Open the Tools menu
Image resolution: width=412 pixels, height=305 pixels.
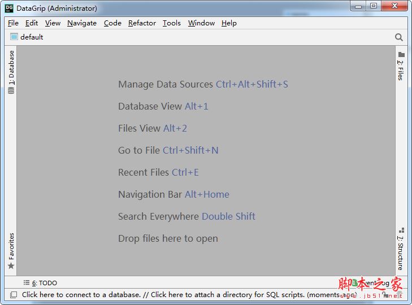pyautogui.click(x=172, y=23)
